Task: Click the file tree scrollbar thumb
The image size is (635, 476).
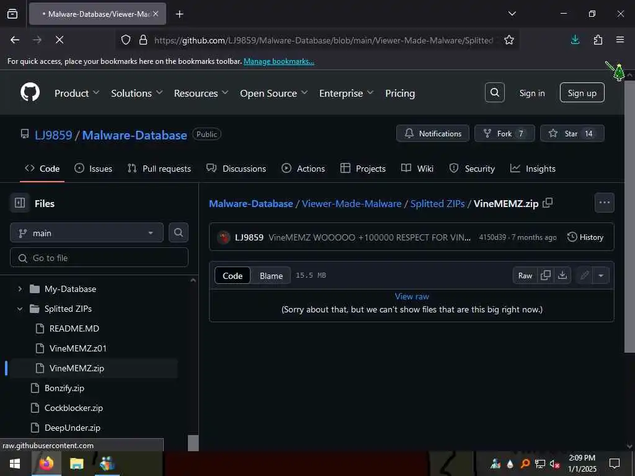Action: [x=193, y=443]
